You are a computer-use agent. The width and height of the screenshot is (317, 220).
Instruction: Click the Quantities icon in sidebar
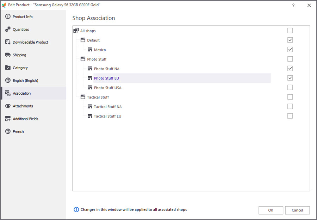coord(8,30)
